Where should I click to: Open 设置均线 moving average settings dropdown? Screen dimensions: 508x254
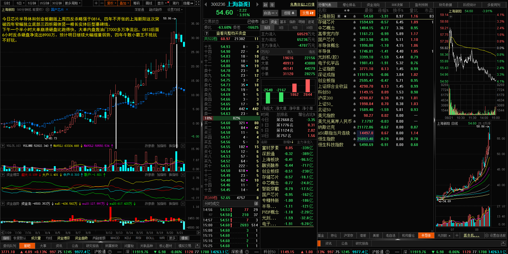pos(175,10)
